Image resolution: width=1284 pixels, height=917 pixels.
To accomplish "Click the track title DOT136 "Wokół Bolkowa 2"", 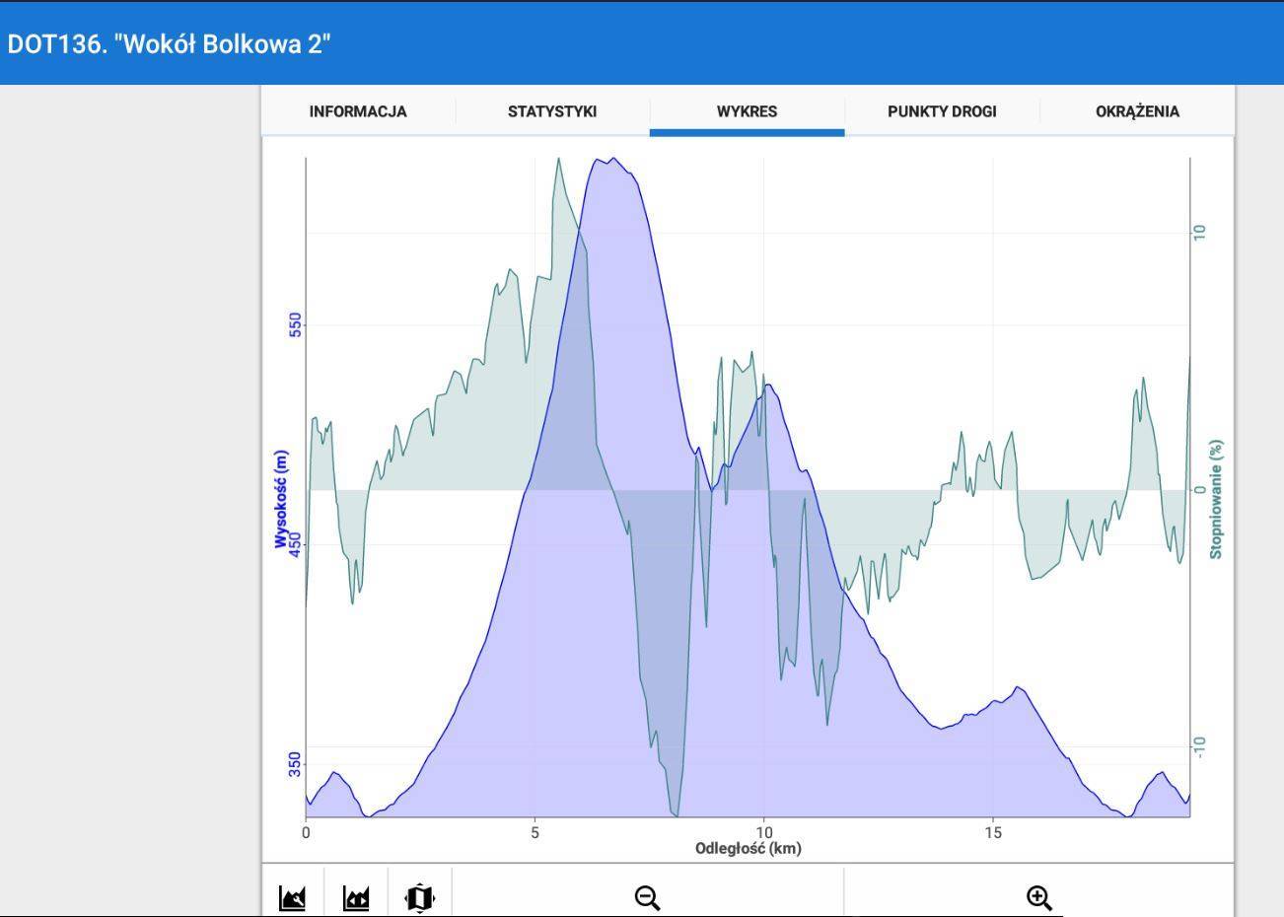I will 169,44.
